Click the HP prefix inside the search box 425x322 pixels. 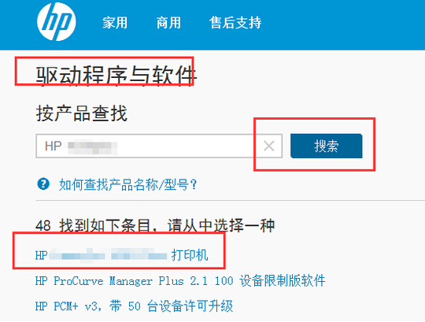point(54,146)
